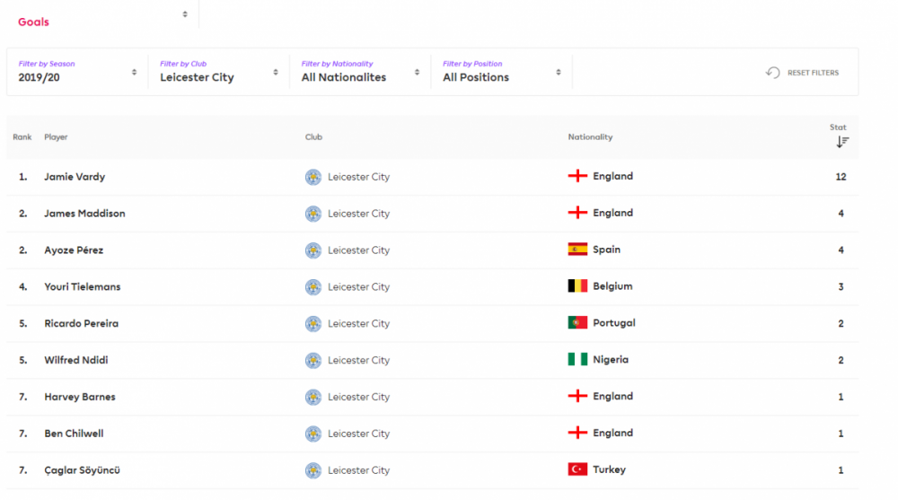Viewport: 898px width, 500px height.
Task: Click Leicester City club link in Jamie Vardy's row
Action: pyautogui.click(x=358, y=177)
